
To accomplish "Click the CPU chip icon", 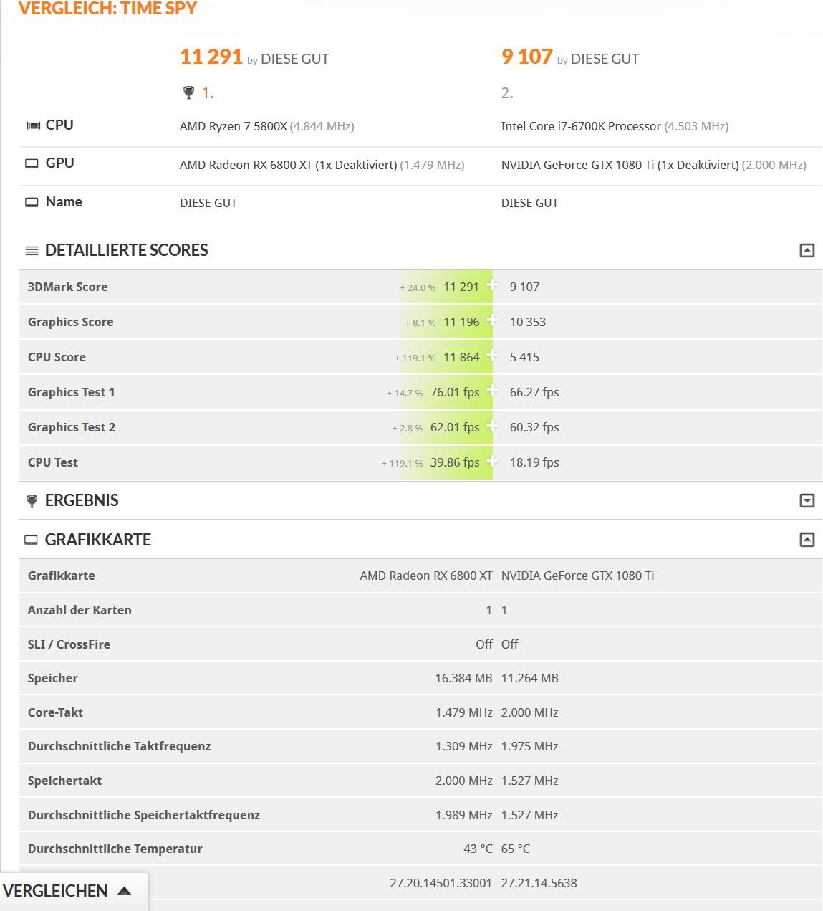I will 33,125.
